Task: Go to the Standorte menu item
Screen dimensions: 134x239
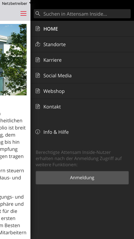Action: click(82, 44)
